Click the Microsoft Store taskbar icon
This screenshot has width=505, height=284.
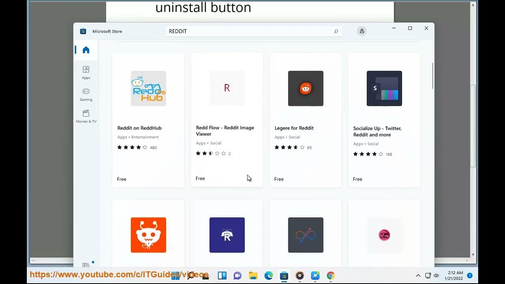pyautogui.click(x=284, y=276)
